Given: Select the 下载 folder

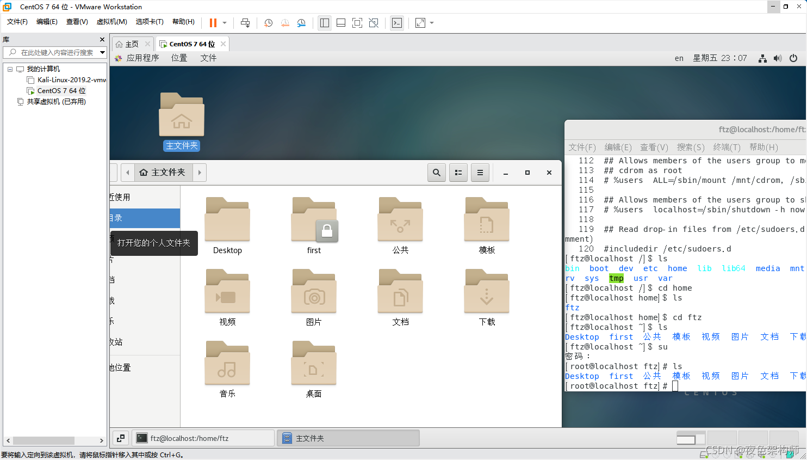Looking at the screenshot, I should pos(487,298).
